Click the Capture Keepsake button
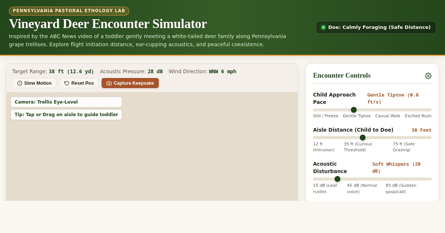This screenshot has height=233, width=445. pyautogui.click(x=130, y=83)
